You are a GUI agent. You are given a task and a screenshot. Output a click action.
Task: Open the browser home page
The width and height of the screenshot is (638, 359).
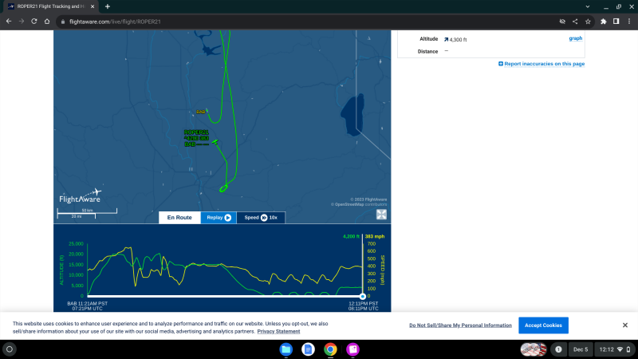47,22
